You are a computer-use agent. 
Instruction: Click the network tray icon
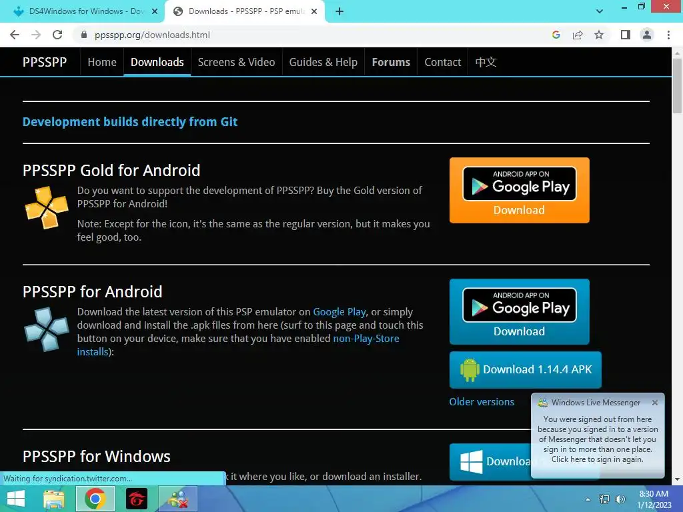point(604,499)
